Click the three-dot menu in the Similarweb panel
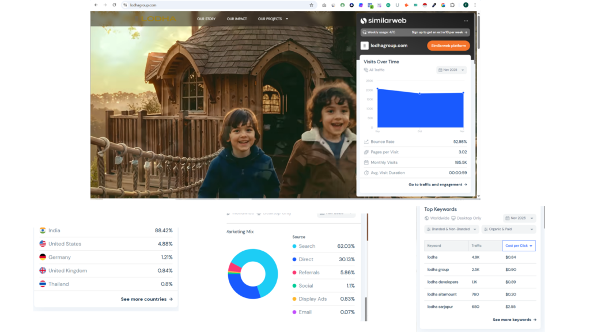590x332 pixels. point(466,21)
